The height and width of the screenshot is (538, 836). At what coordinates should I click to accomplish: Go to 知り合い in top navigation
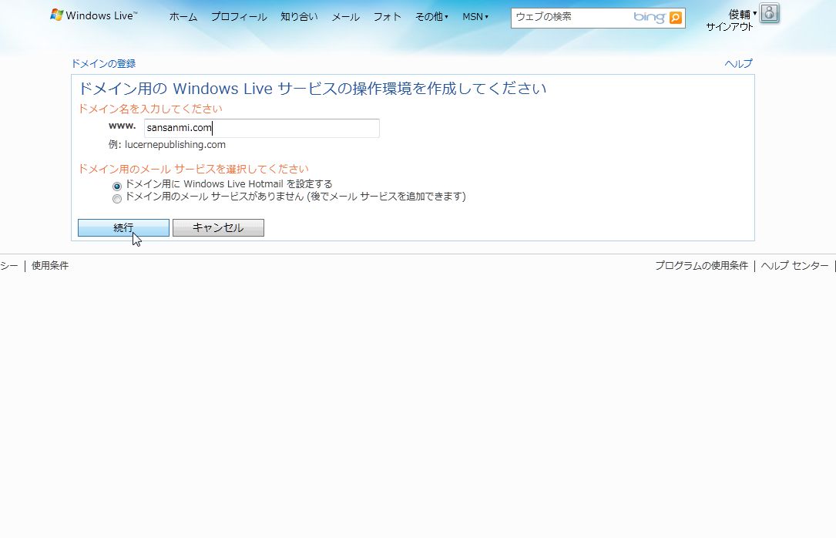(299, 17)
